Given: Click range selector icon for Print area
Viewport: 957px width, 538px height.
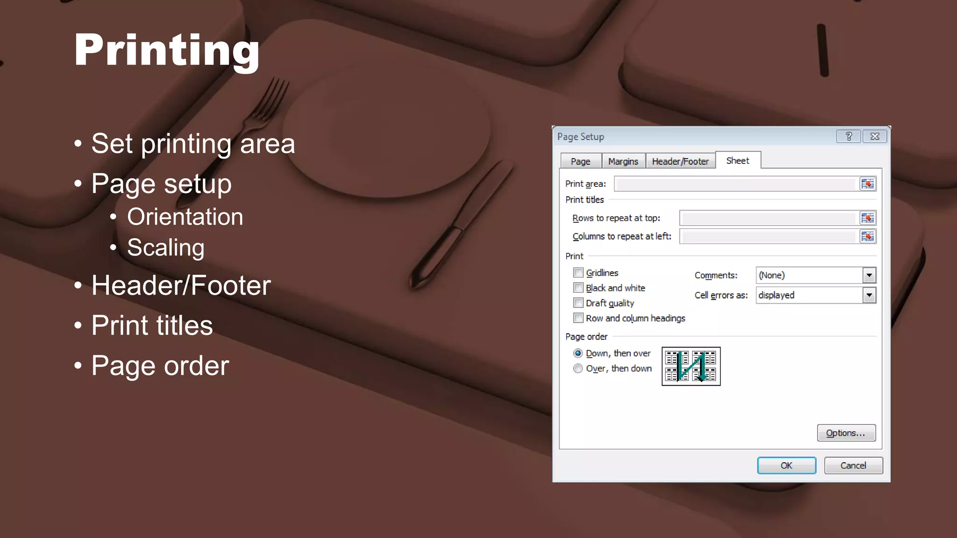Looking at the screenshot, I should point(867,184).
